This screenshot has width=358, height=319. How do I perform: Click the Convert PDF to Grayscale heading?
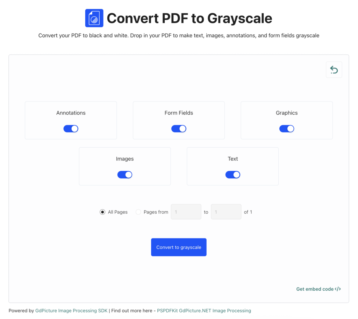[189, 18]
